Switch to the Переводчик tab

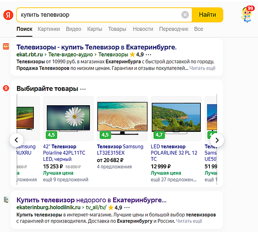point(174,29)
